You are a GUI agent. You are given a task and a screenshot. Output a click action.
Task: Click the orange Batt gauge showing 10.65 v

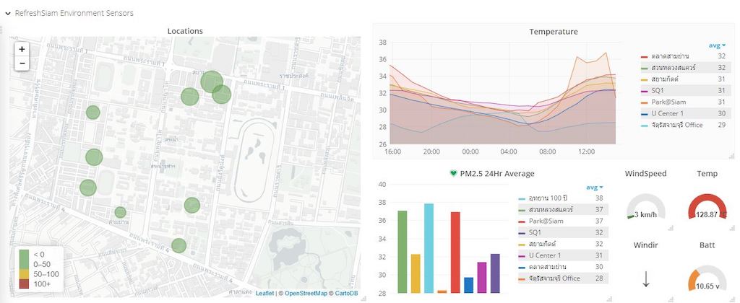[707, 280]
